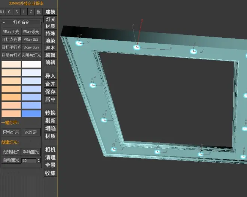Switch to the 建模 tab
Image resolution: width=247 pixels, height=197 pixels.
(x=50, y=12)
